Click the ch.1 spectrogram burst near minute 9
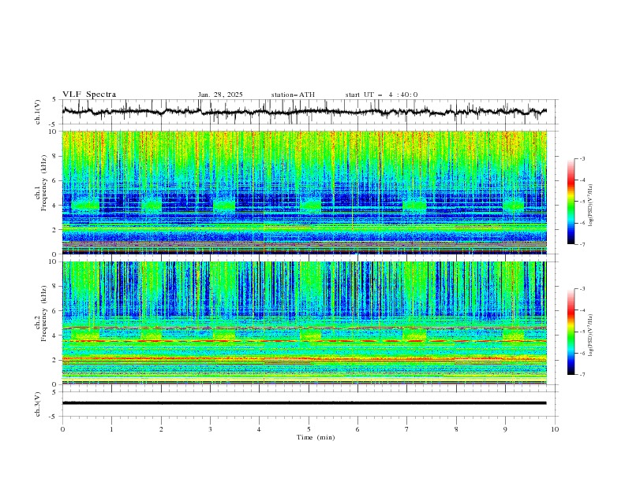625x482 pixels. click(x=513, y=206)
